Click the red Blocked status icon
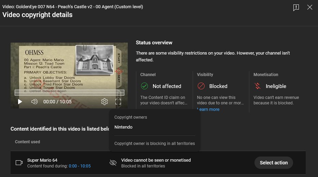The width and height of the screenshot is (318, 177). [x=201, y=86]
